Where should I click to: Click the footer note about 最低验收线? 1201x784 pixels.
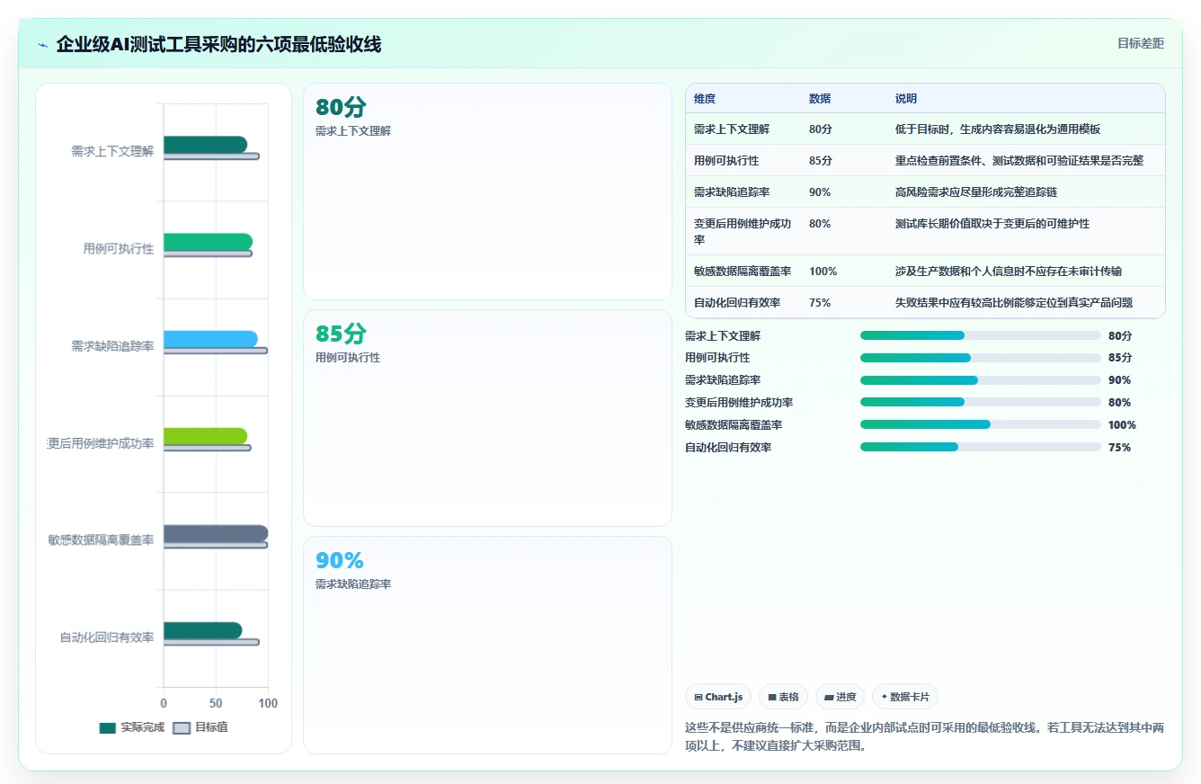click(x=924, y=736)
